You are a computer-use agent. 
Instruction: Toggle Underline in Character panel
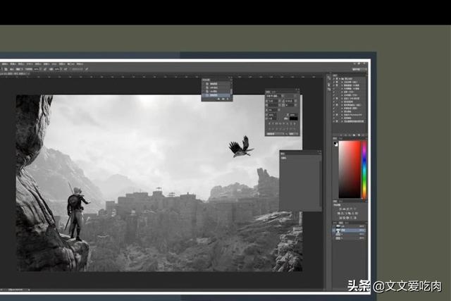pyautogui.click(x=291, y=123)
